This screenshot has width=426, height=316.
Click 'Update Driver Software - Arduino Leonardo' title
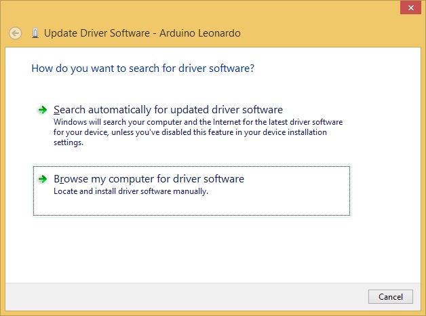click(x=142, y=33)
